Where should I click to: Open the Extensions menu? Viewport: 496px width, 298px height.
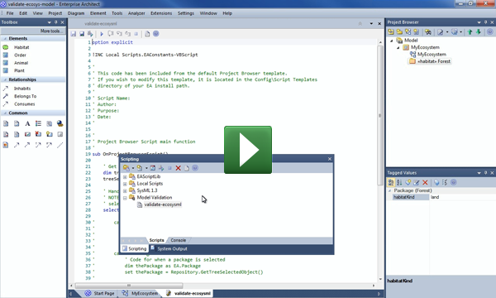(161, 13)
